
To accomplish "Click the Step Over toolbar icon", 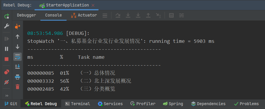I will click(118, 15).
